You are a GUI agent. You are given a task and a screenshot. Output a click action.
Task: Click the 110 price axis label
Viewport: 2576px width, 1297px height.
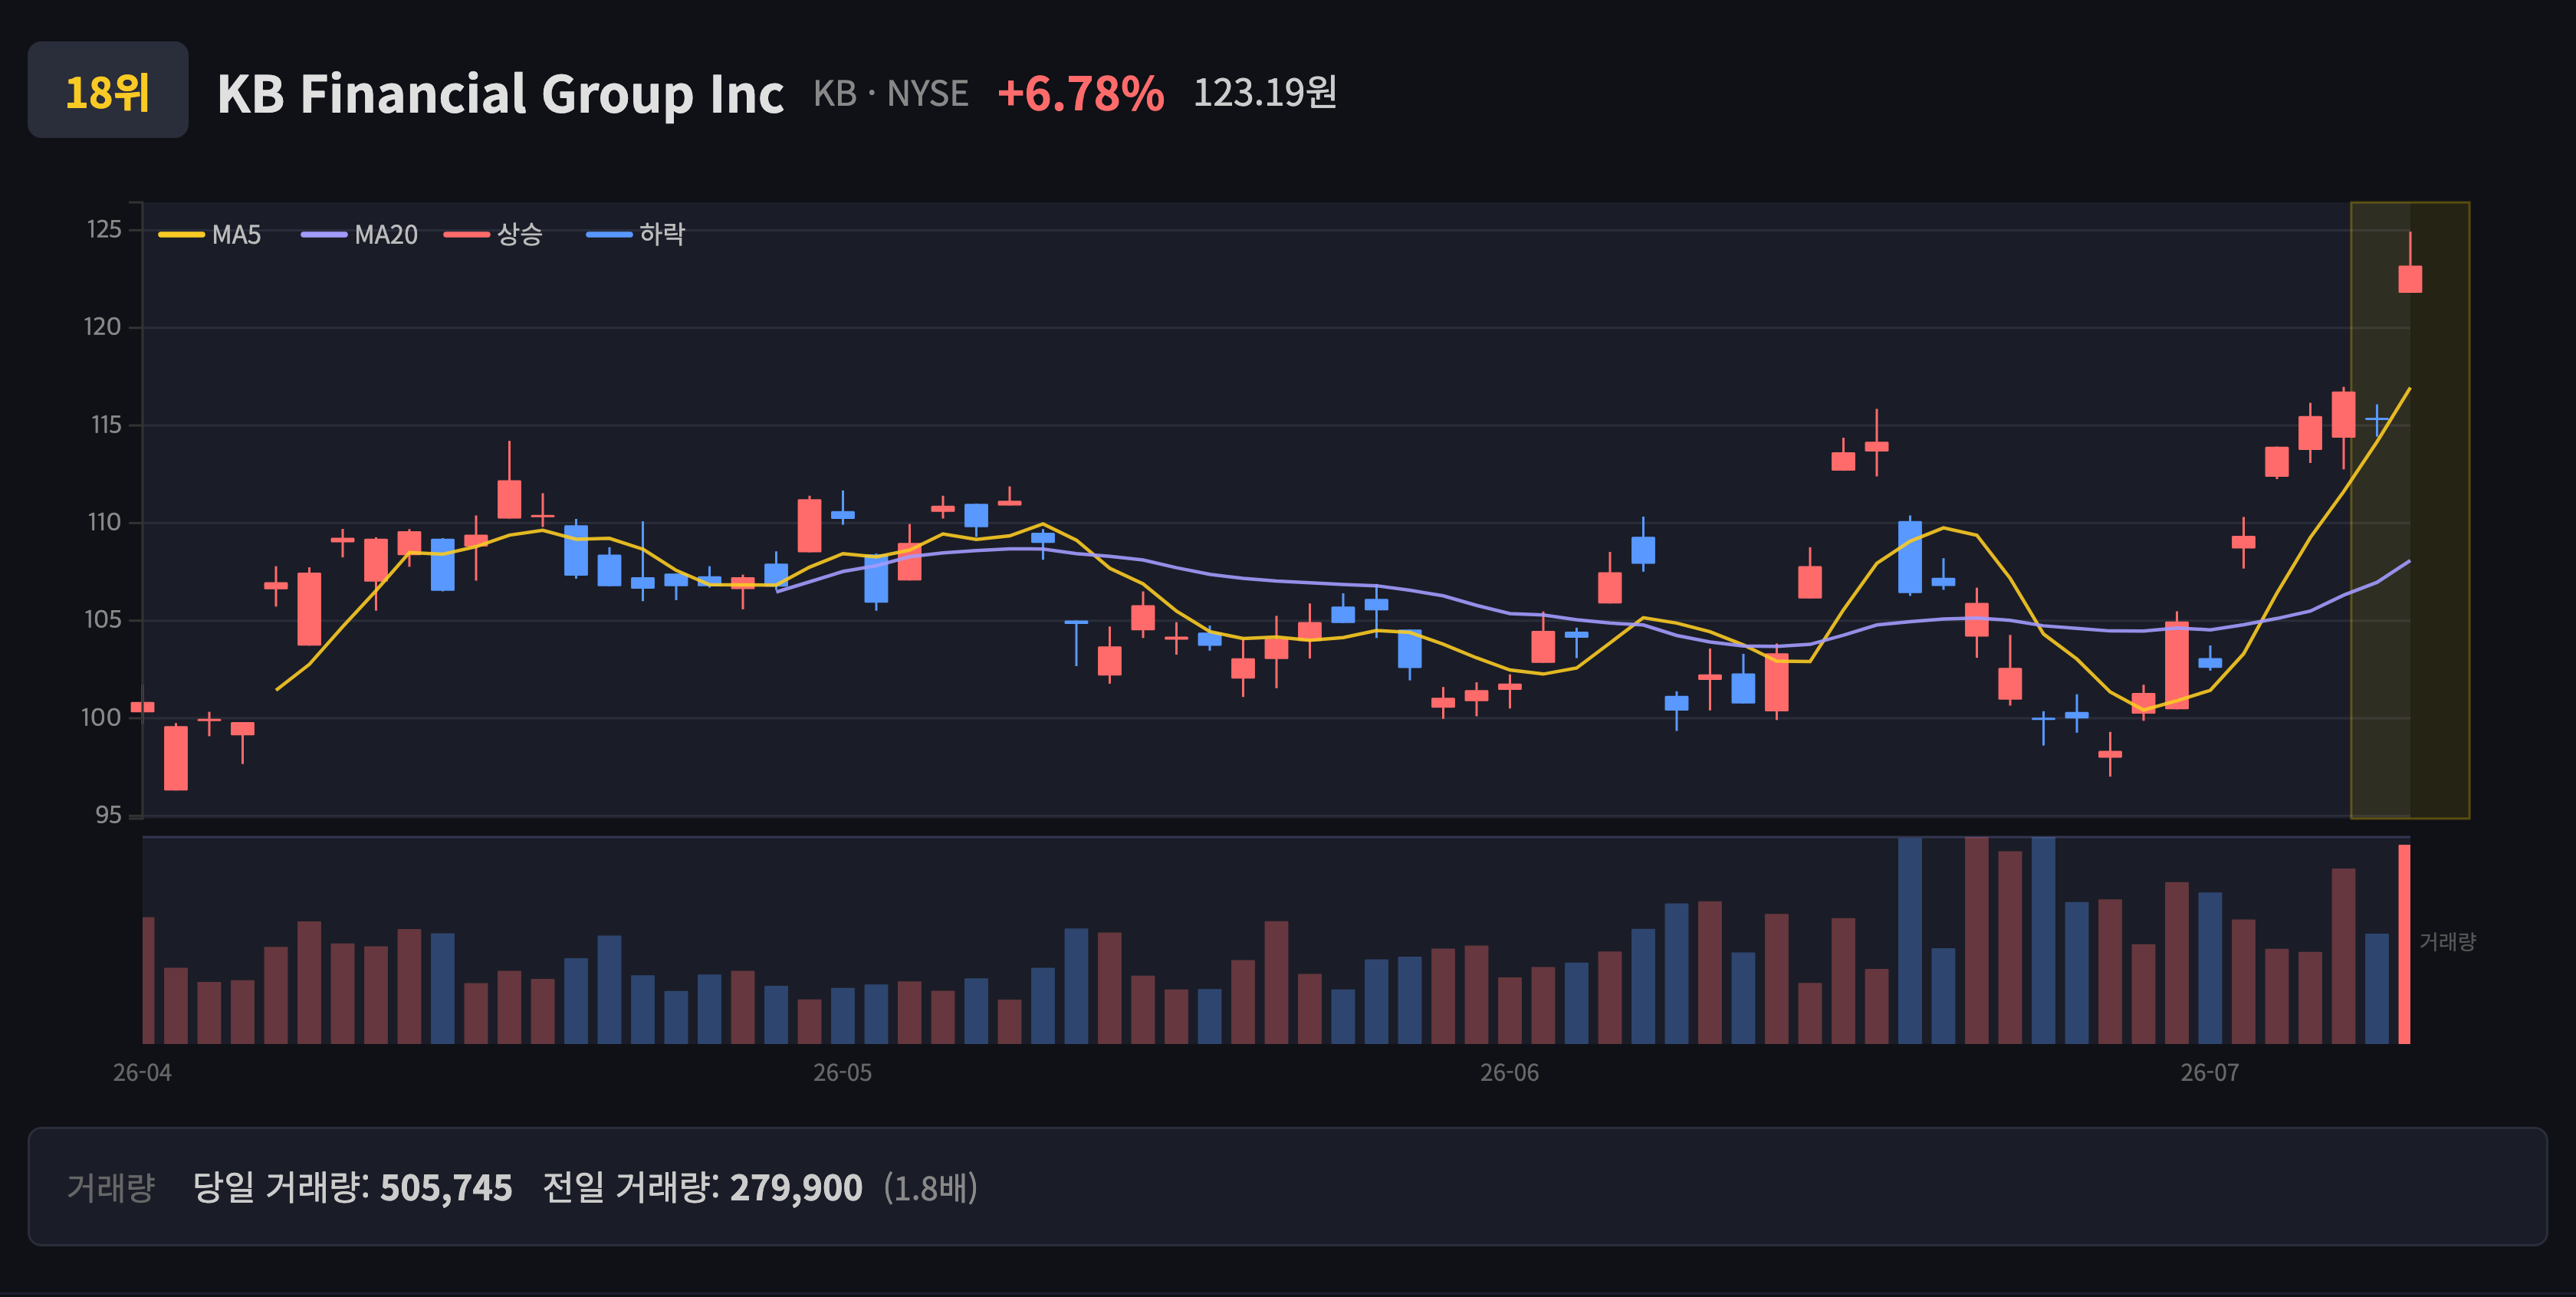(x=104, y=522)
